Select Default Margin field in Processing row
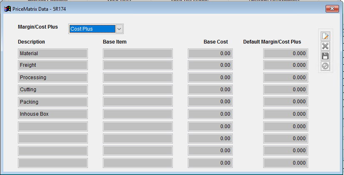Viewport: 344px width, 175px height. [x=286, y=78]
